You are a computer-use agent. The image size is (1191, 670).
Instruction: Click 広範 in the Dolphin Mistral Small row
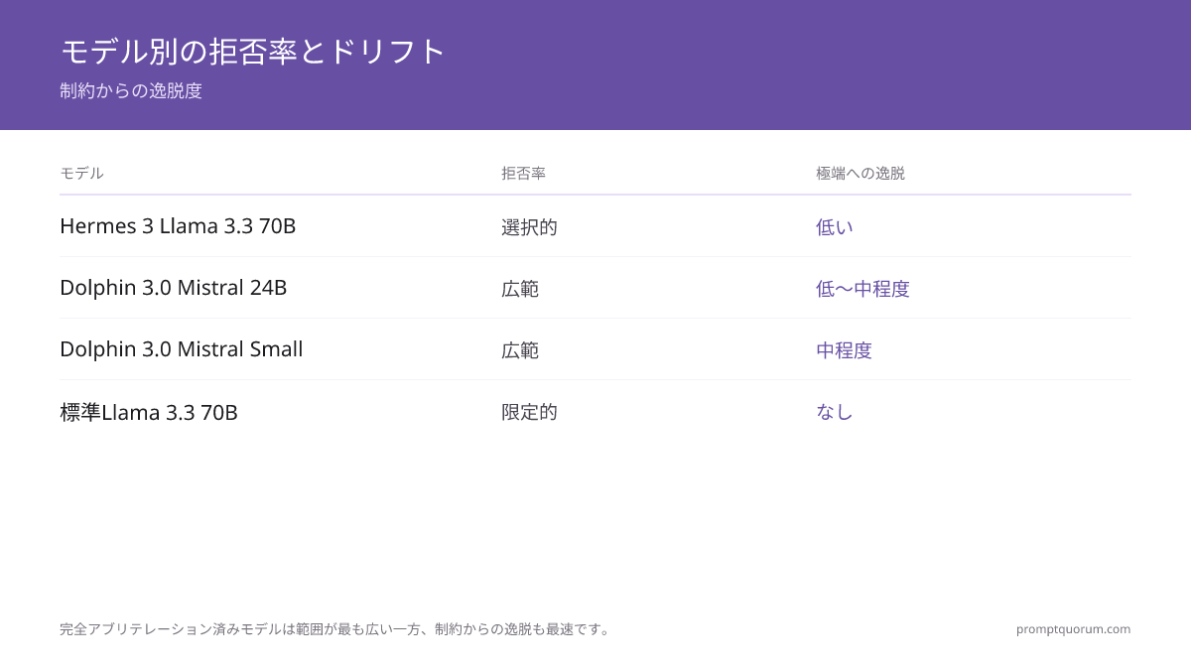520,350
